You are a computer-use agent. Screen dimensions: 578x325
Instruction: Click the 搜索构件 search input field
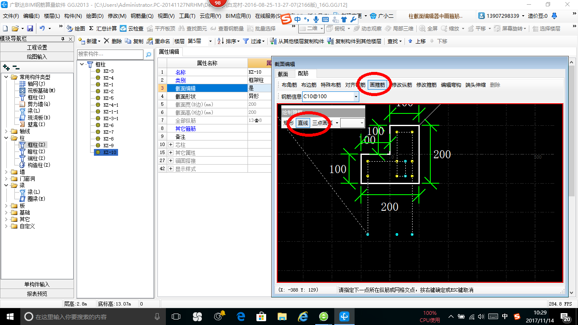pyautogui.click(x=110, y=55)
